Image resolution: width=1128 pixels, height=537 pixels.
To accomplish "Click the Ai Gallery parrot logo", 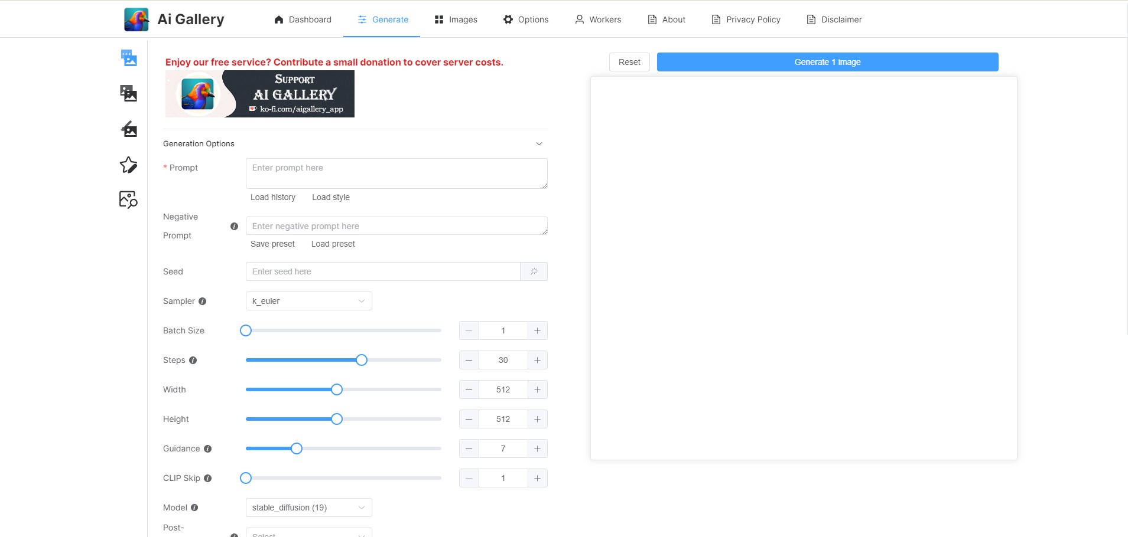I will coord(136,19).
